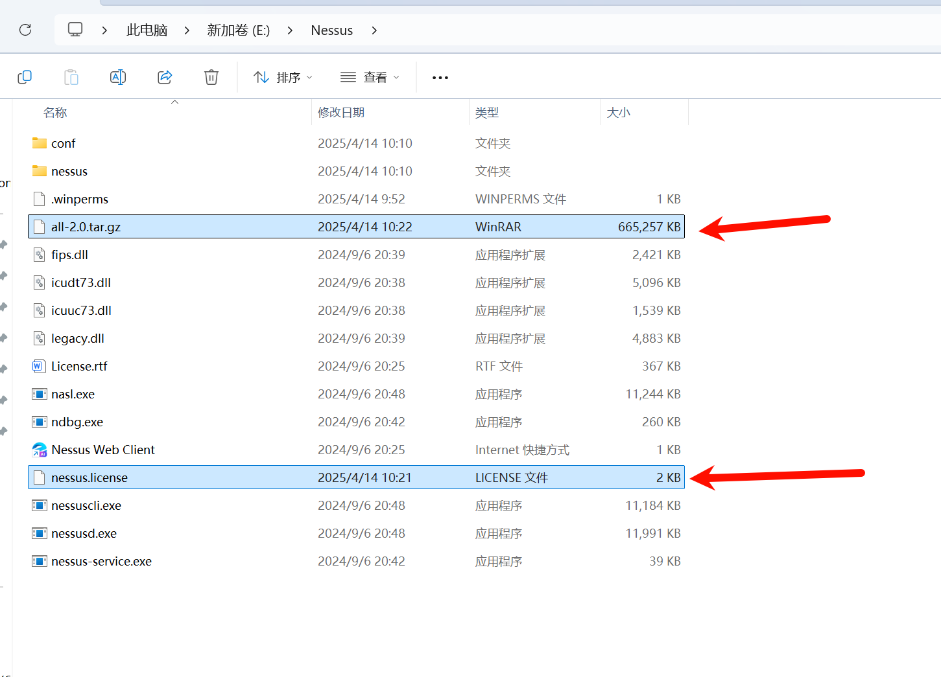Screen dimensions: 941x677
Task: Click the computer monitor icon in breadcrumb
Action: [75, 30]
